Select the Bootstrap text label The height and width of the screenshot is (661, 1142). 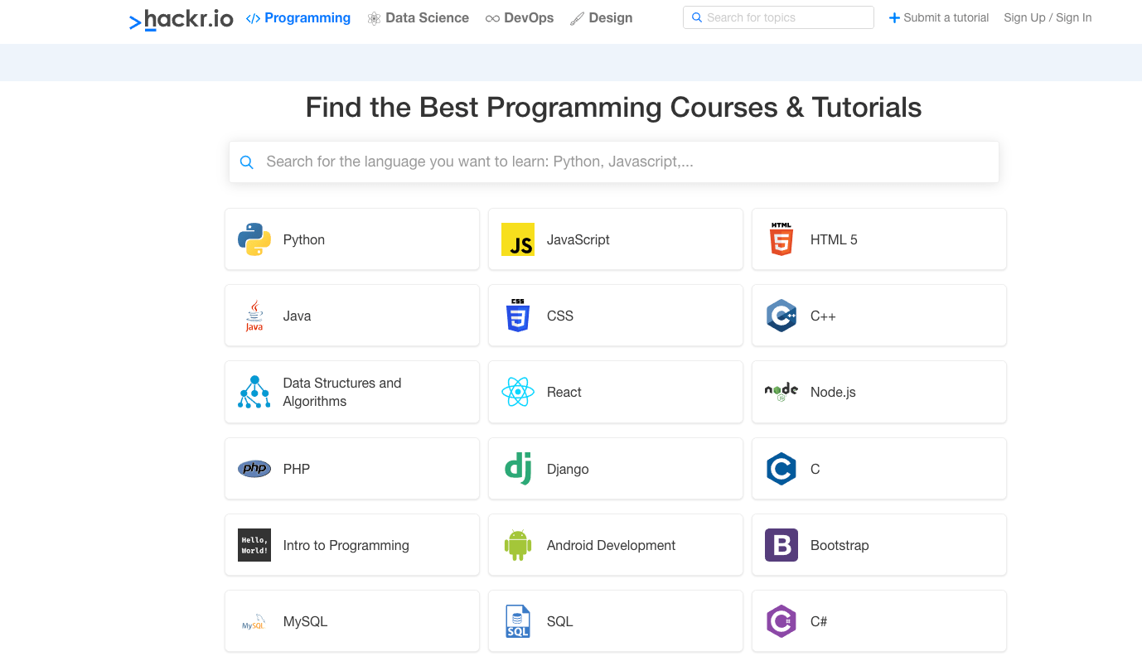coord(840,545)
